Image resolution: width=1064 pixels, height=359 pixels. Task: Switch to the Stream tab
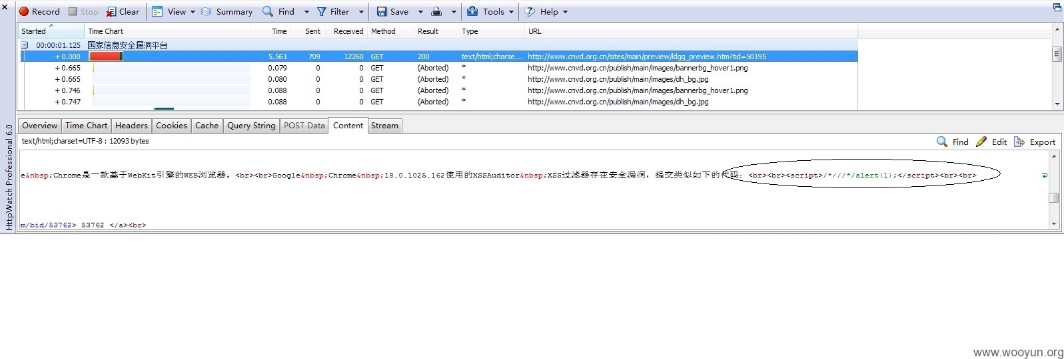tap(384, 126)
